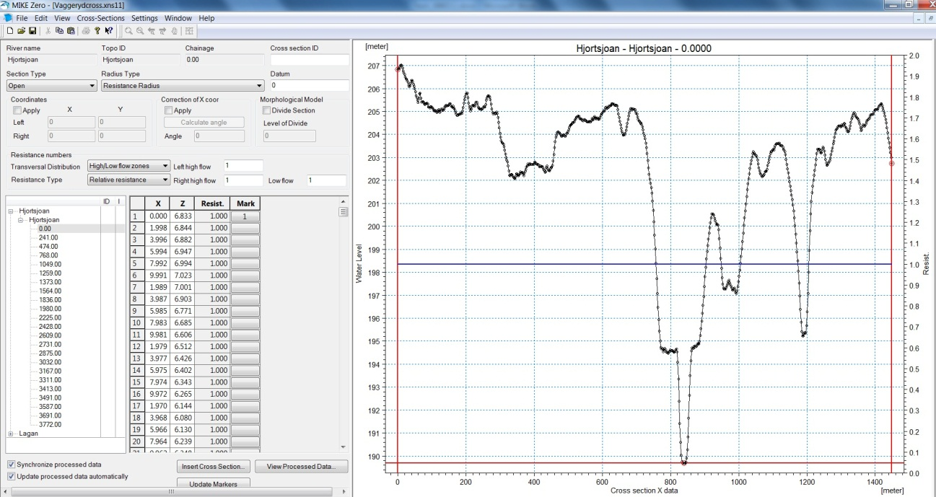Select chainage 1049.00 in the tree
Viewport: 936px width, 497px height.
tap(50, 264)
